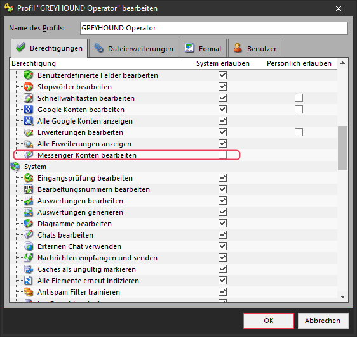Select the 'Externen Chat verwenden' row text
This screenshot has height=337, width=357.
point(79,246)
